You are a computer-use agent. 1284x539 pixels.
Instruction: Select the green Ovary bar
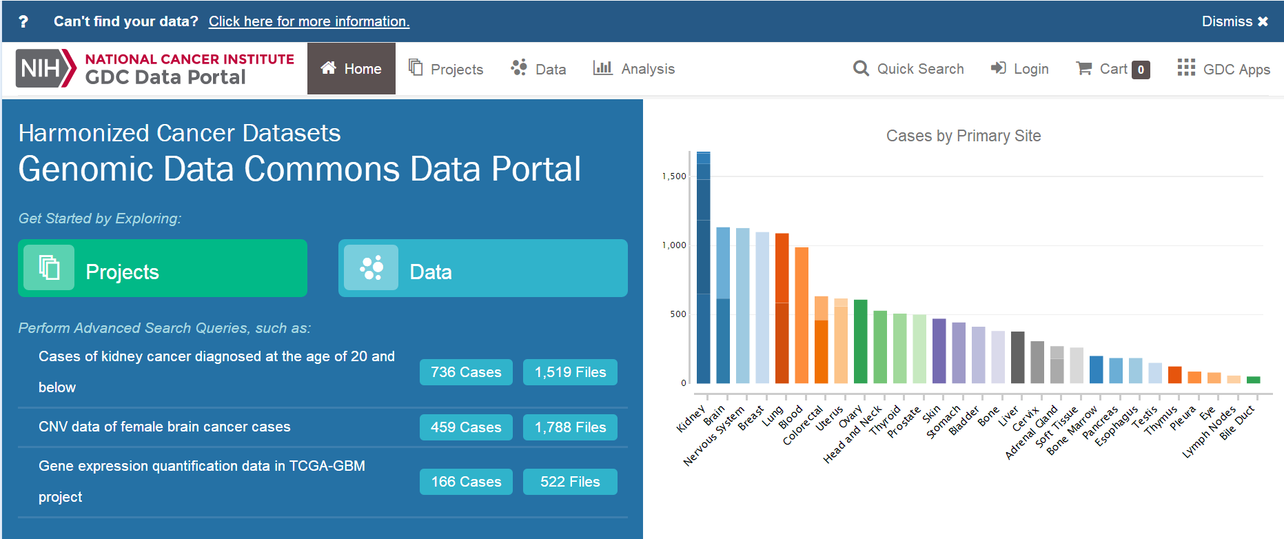[x=860, y=341]
